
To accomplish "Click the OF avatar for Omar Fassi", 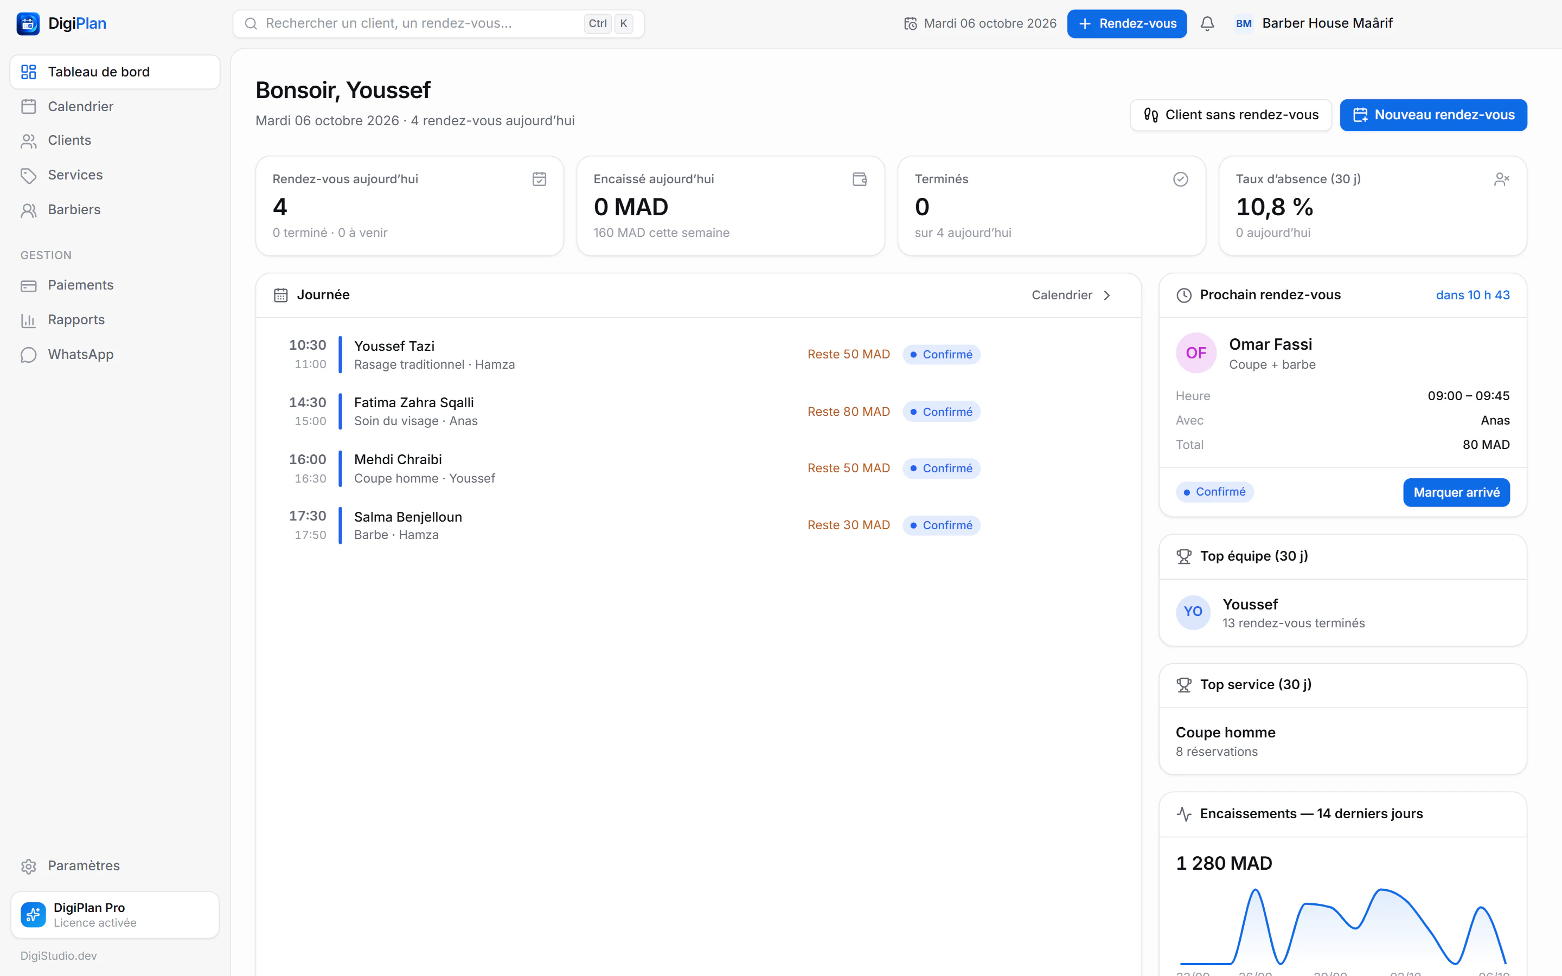I will tap(1196, 353).
